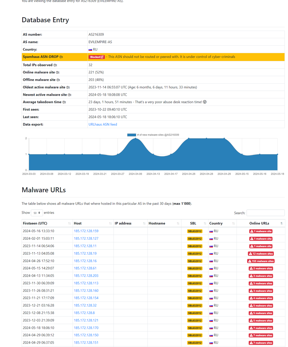Click the first seen date 2024-04-26 17:52:10
This screenshot has width=288, height=347.
pyautogui.click(x=38, y=261)
